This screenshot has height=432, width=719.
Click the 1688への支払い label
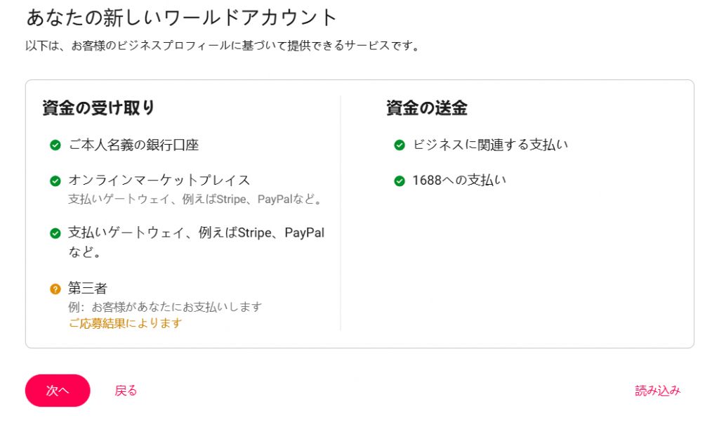click(x=459, y=181)
